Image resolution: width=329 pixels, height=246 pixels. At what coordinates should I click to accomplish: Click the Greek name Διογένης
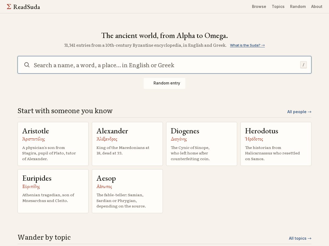[x=179, y=139]
